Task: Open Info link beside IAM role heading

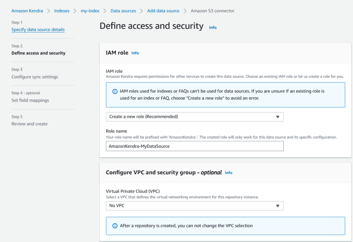Action: coord(135,53)
